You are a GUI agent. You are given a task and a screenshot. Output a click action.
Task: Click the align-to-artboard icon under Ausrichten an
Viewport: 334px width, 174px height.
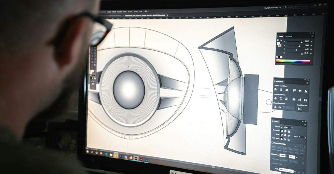pyautogui.click(x=299, y=109)
